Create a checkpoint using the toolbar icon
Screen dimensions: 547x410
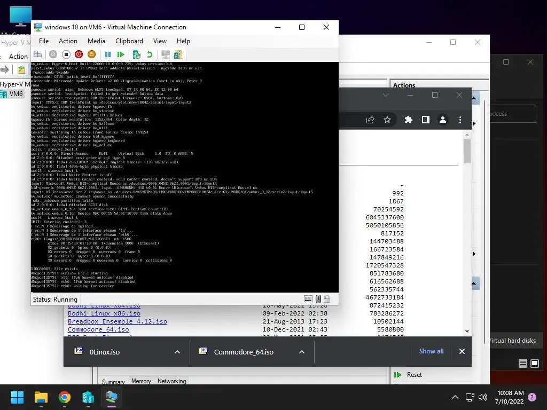pos(136,54)
